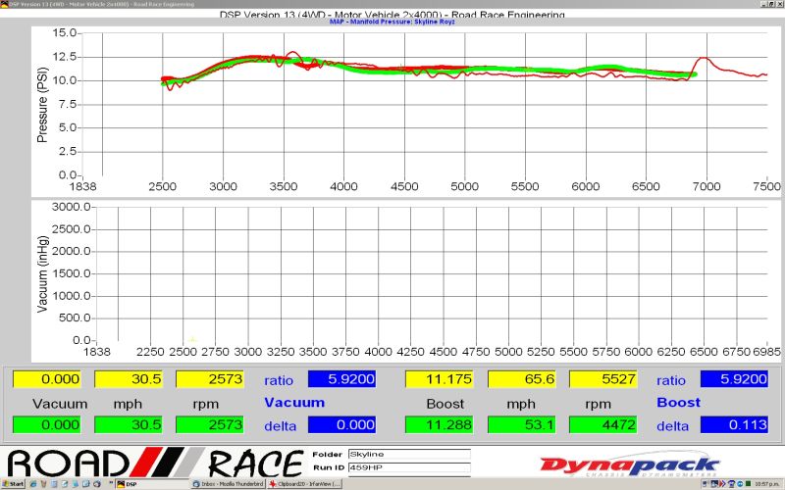Select the green Vacuum value 0.000
The image size is (785, 490).
pos(46,424)
